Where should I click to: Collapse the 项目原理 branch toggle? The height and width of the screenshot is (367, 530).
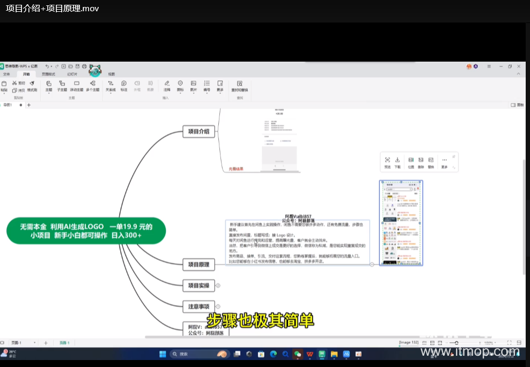coord(372,264)
